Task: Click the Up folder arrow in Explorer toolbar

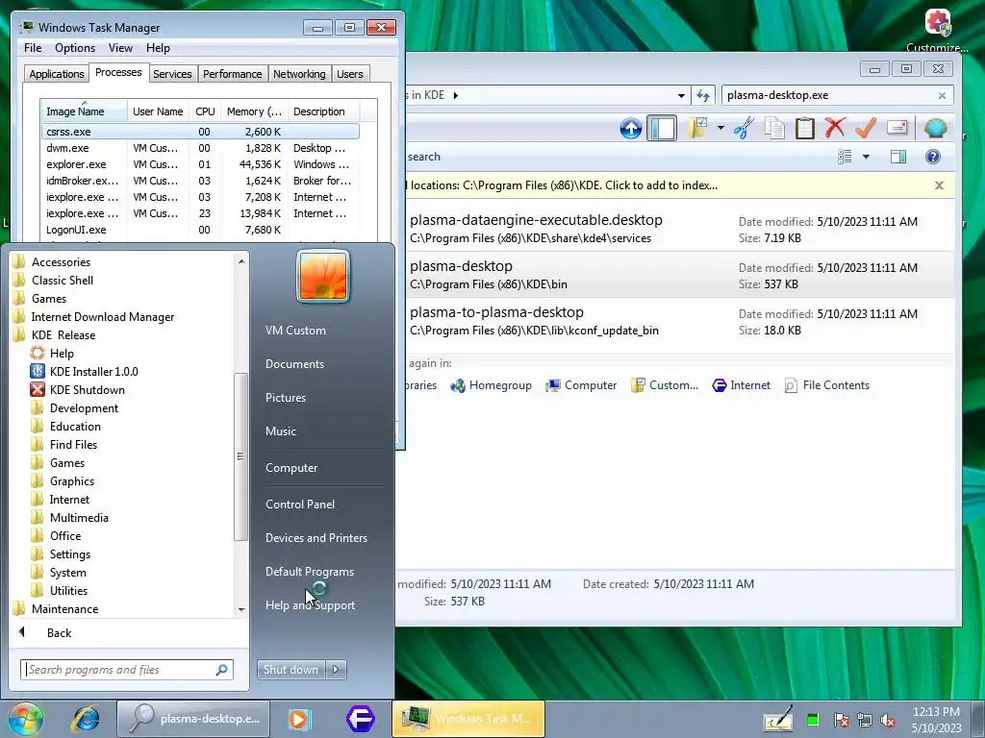Action: [x=631, y=128]
